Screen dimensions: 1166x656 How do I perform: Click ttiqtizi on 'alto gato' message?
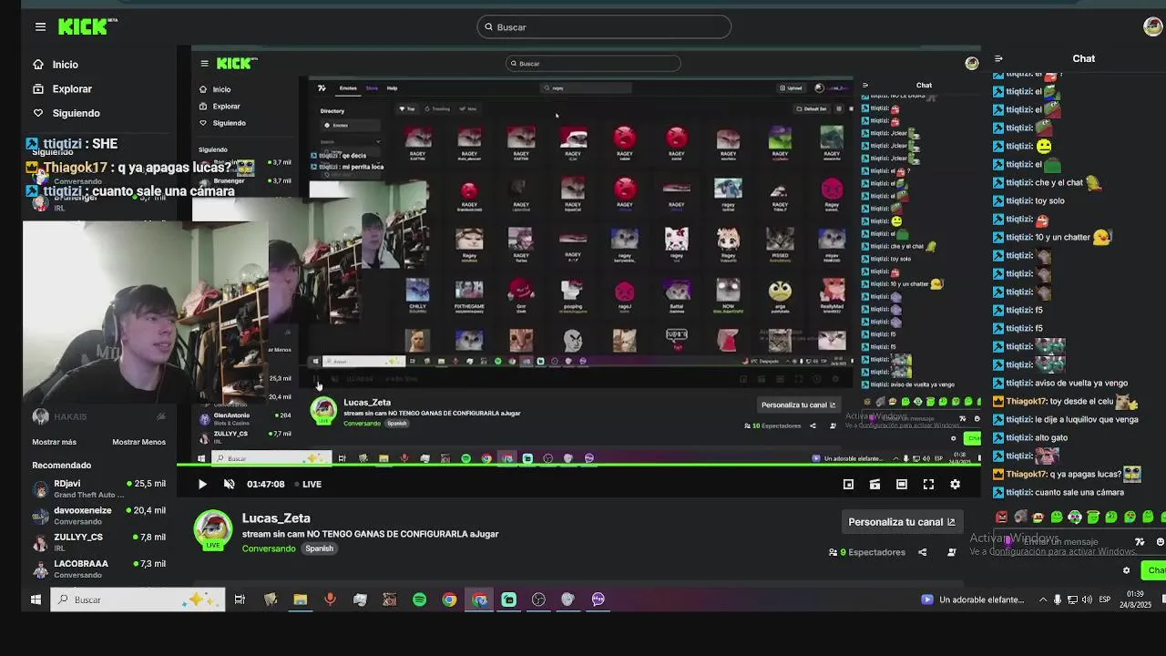click(1018, 437)
